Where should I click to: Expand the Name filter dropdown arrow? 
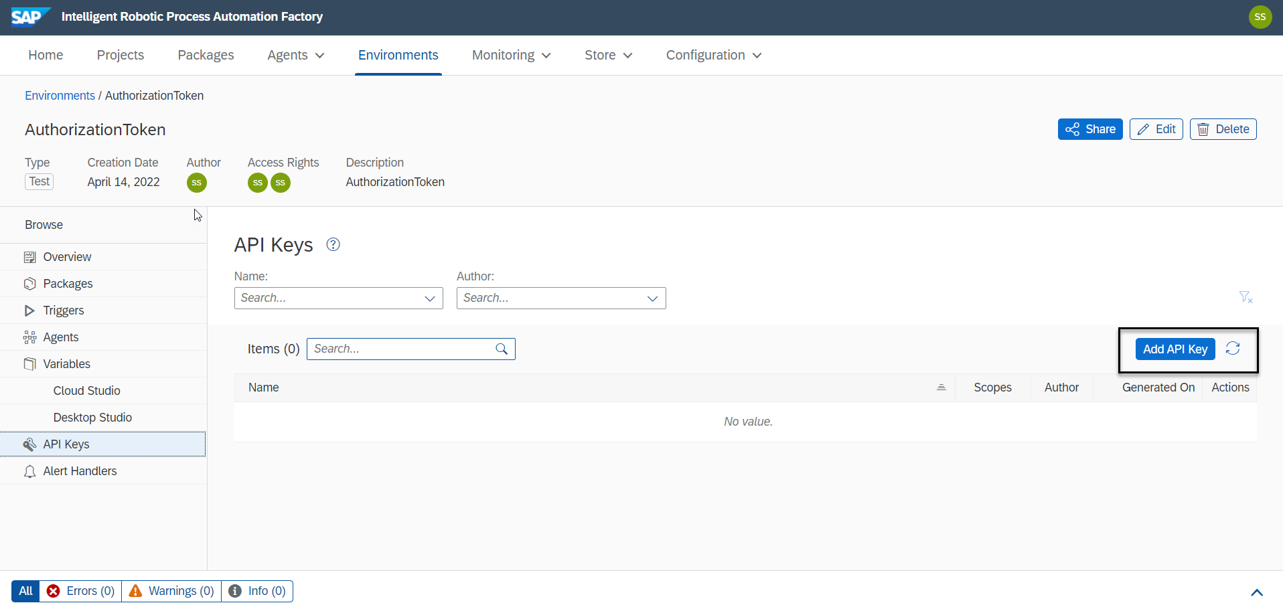pyautogui.click(x=430, y=298)
